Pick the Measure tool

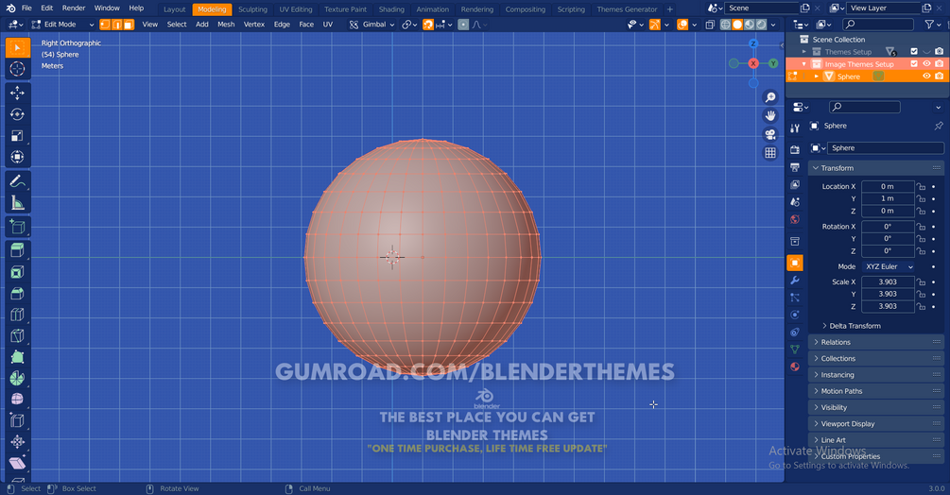(18, 203)
